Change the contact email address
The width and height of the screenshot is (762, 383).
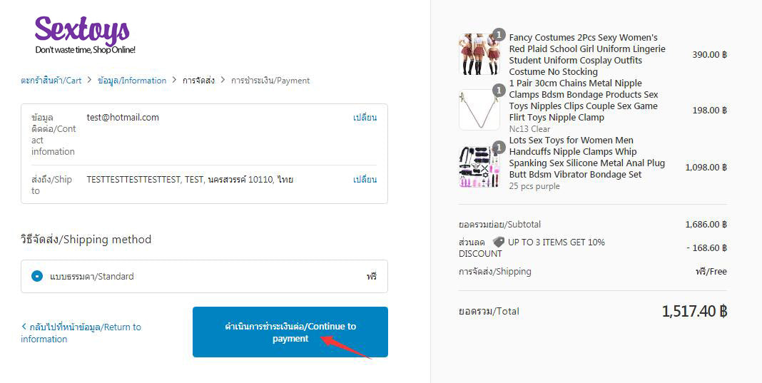click(x=365, y=118)
